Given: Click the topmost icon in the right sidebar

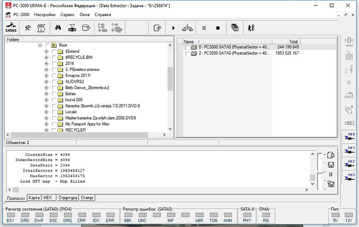Looking at the screenshot, I should (349, 41).
